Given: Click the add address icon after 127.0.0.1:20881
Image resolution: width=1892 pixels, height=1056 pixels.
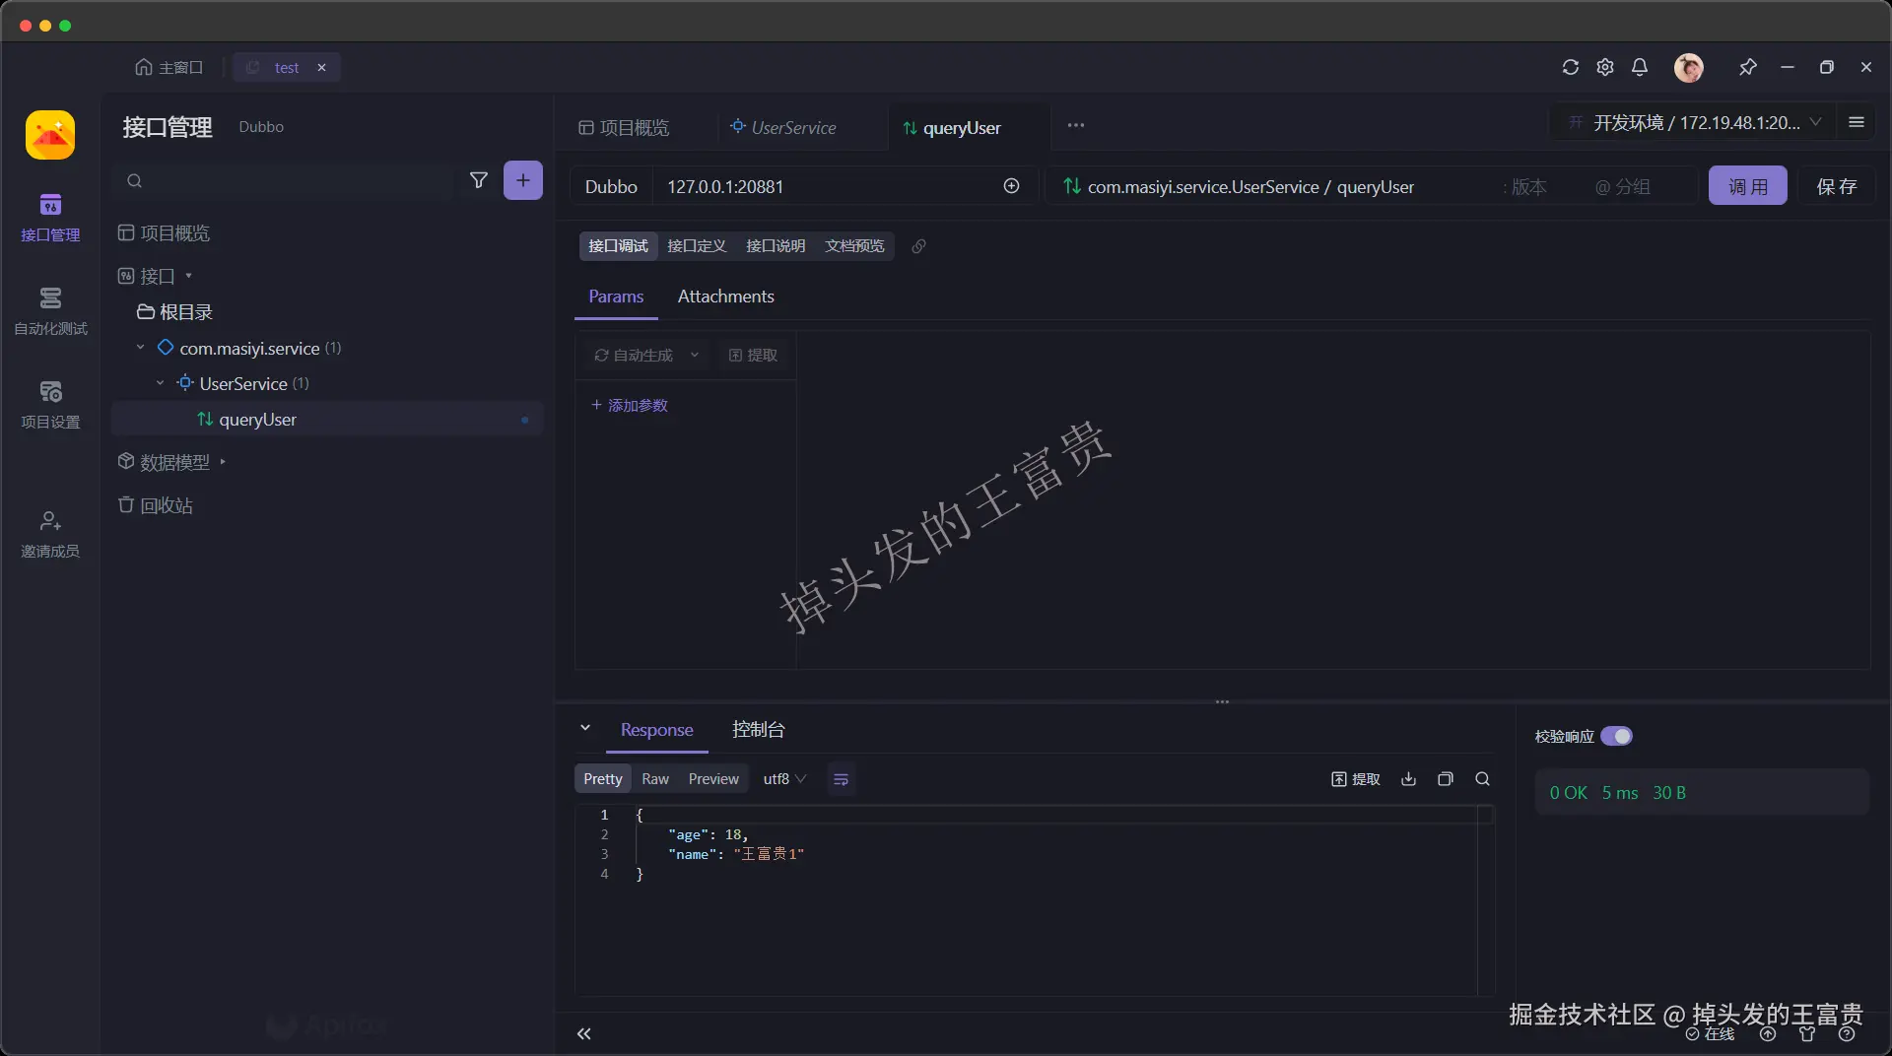Looking at the screenshot, I should (1011, 186).
